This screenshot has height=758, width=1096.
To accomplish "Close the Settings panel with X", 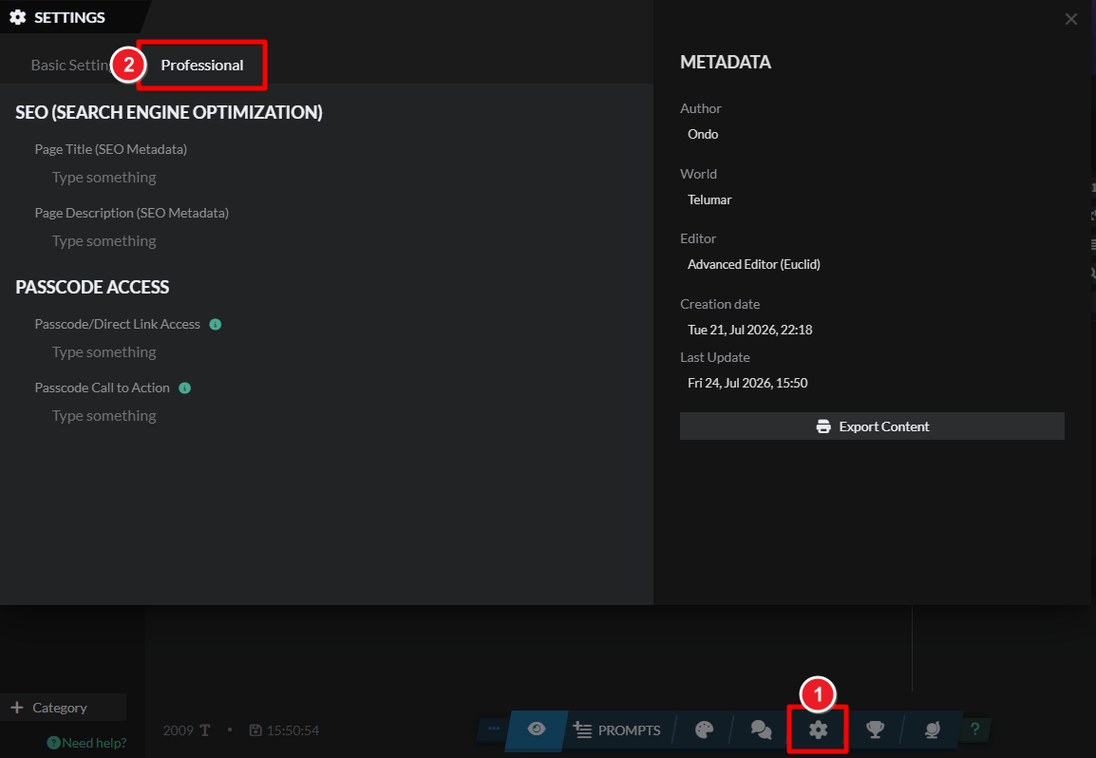I will coord(1071,19).
